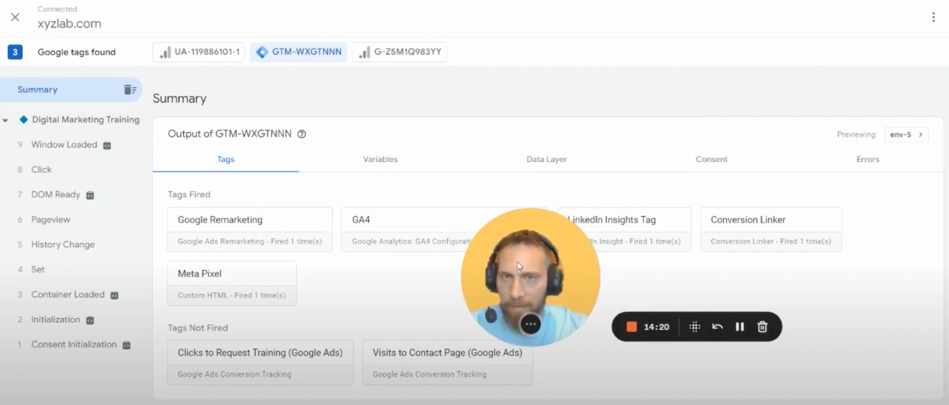Click the Tags Not Fired section label
The width and height of the screenshot is (949, 405).
point(198,328)
